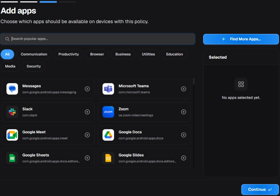
Task: Click the fourth progress step bar
Action: (68, 2)
